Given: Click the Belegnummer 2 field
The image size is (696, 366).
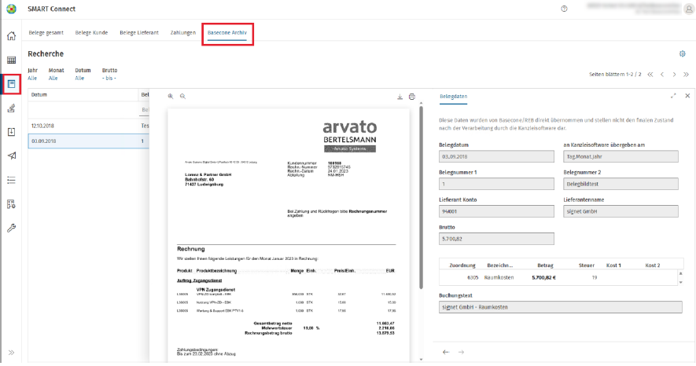Looking at the screenshot, I should 621,184.
